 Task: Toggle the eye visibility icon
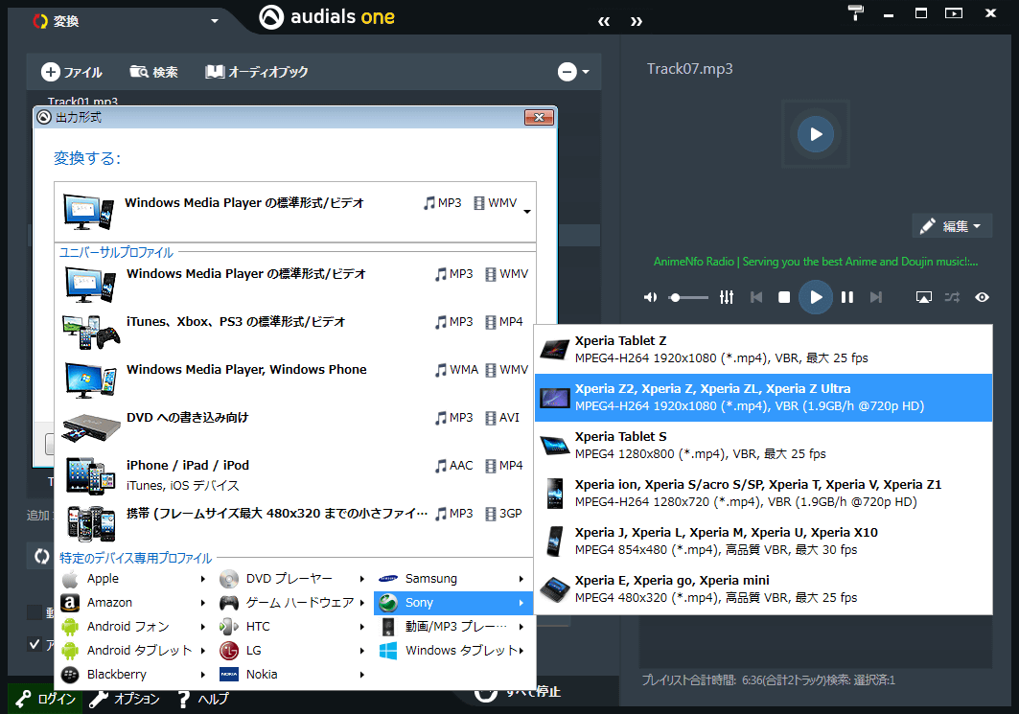coord(982,297)
